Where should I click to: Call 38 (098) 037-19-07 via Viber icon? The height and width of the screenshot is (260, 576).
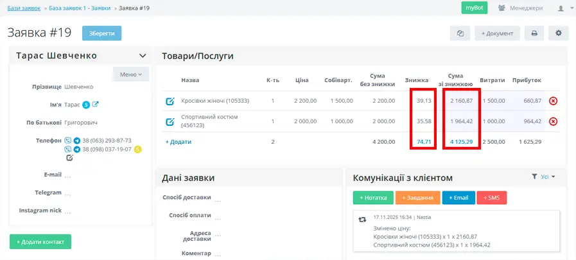click(x=68, y=150)
